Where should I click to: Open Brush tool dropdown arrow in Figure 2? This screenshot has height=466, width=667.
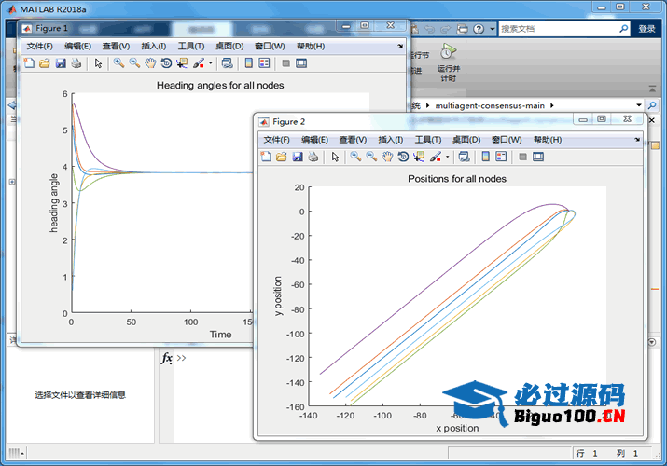coord(448,158)
